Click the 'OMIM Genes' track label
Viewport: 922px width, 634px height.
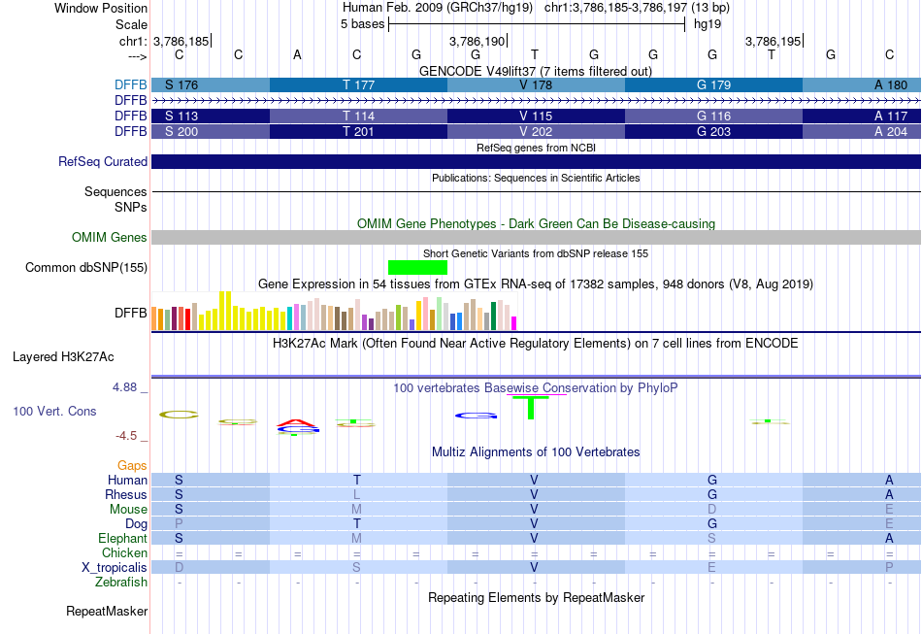[x=109, y=237]
